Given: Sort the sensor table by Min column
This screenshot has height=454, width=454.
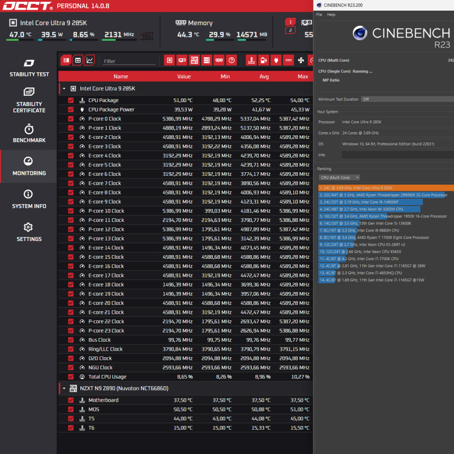Looking at the screenshot, I should click(x=225, y=76).
